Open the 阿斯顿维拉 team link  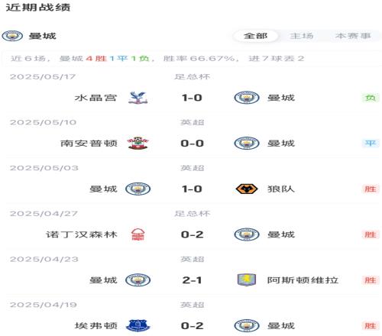click(x=303, y=280)
